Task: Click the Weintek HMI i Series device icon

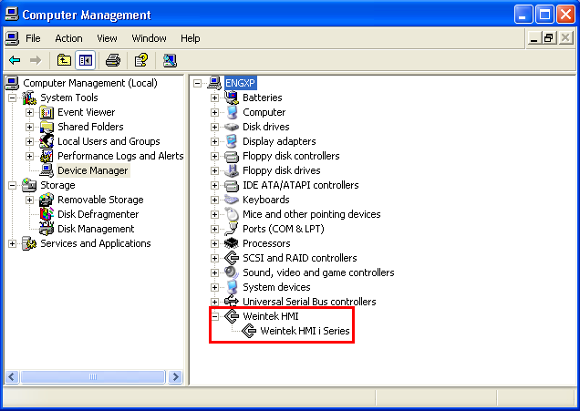Action: click(x=249, y=331)
